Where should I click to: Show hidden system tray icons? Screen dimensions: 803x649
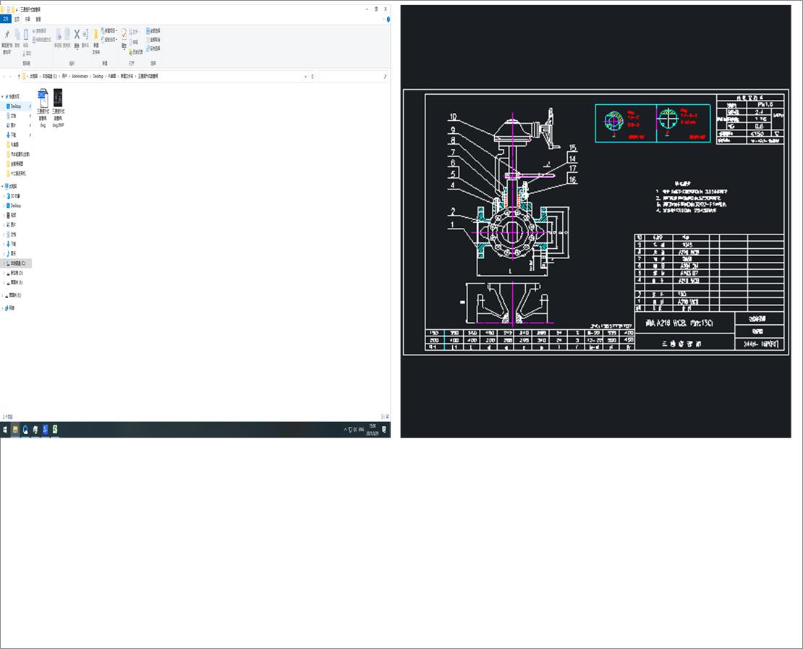[x=345, y=430]
